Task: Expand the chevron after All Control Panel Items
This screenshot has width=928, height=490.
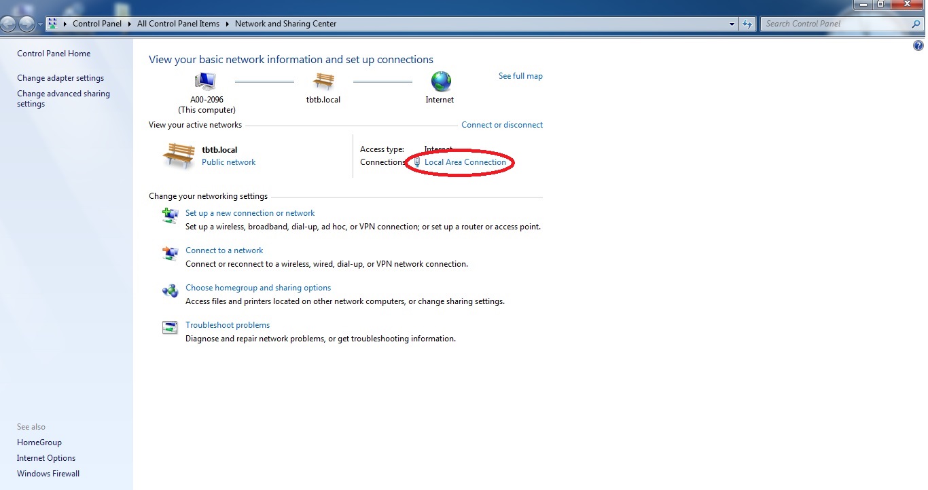Action: tap(227, 24)
